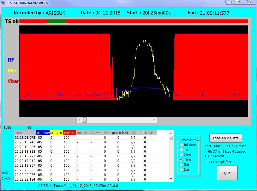Click the RFPower column header
The width and height of the screenshot is (257, 191).
pyautogui.click(x=43, y=133)
